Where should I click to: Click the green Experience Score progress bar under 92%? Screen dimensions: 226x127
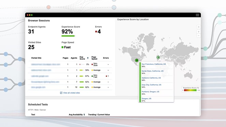pos(68,36)
